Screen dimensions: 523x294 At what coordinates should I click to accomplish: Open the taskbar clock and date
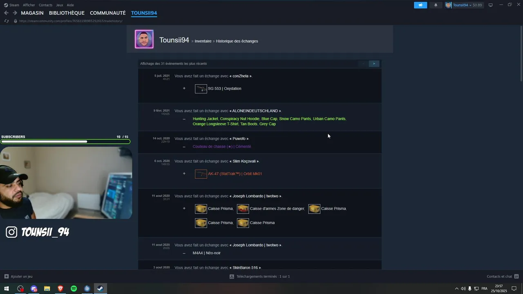coord(498,289)
